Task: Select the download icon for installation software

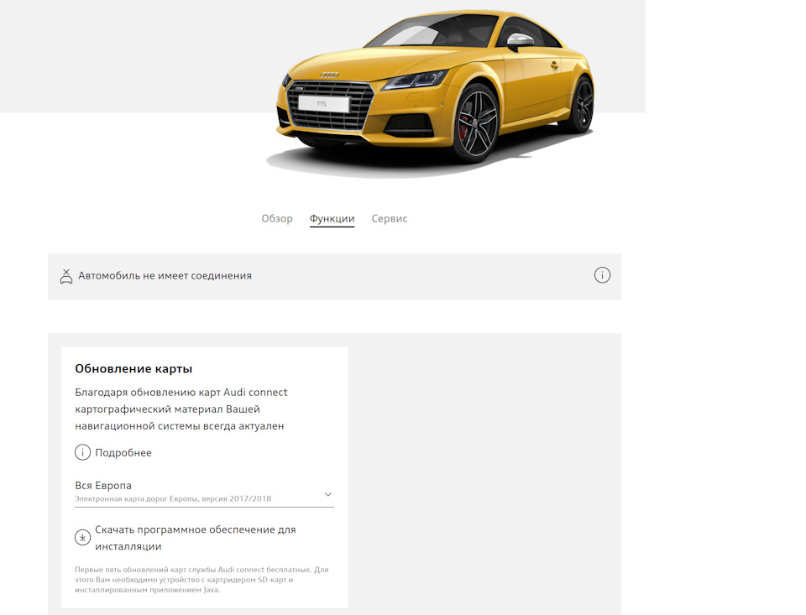Action: (x=82, y=536)
